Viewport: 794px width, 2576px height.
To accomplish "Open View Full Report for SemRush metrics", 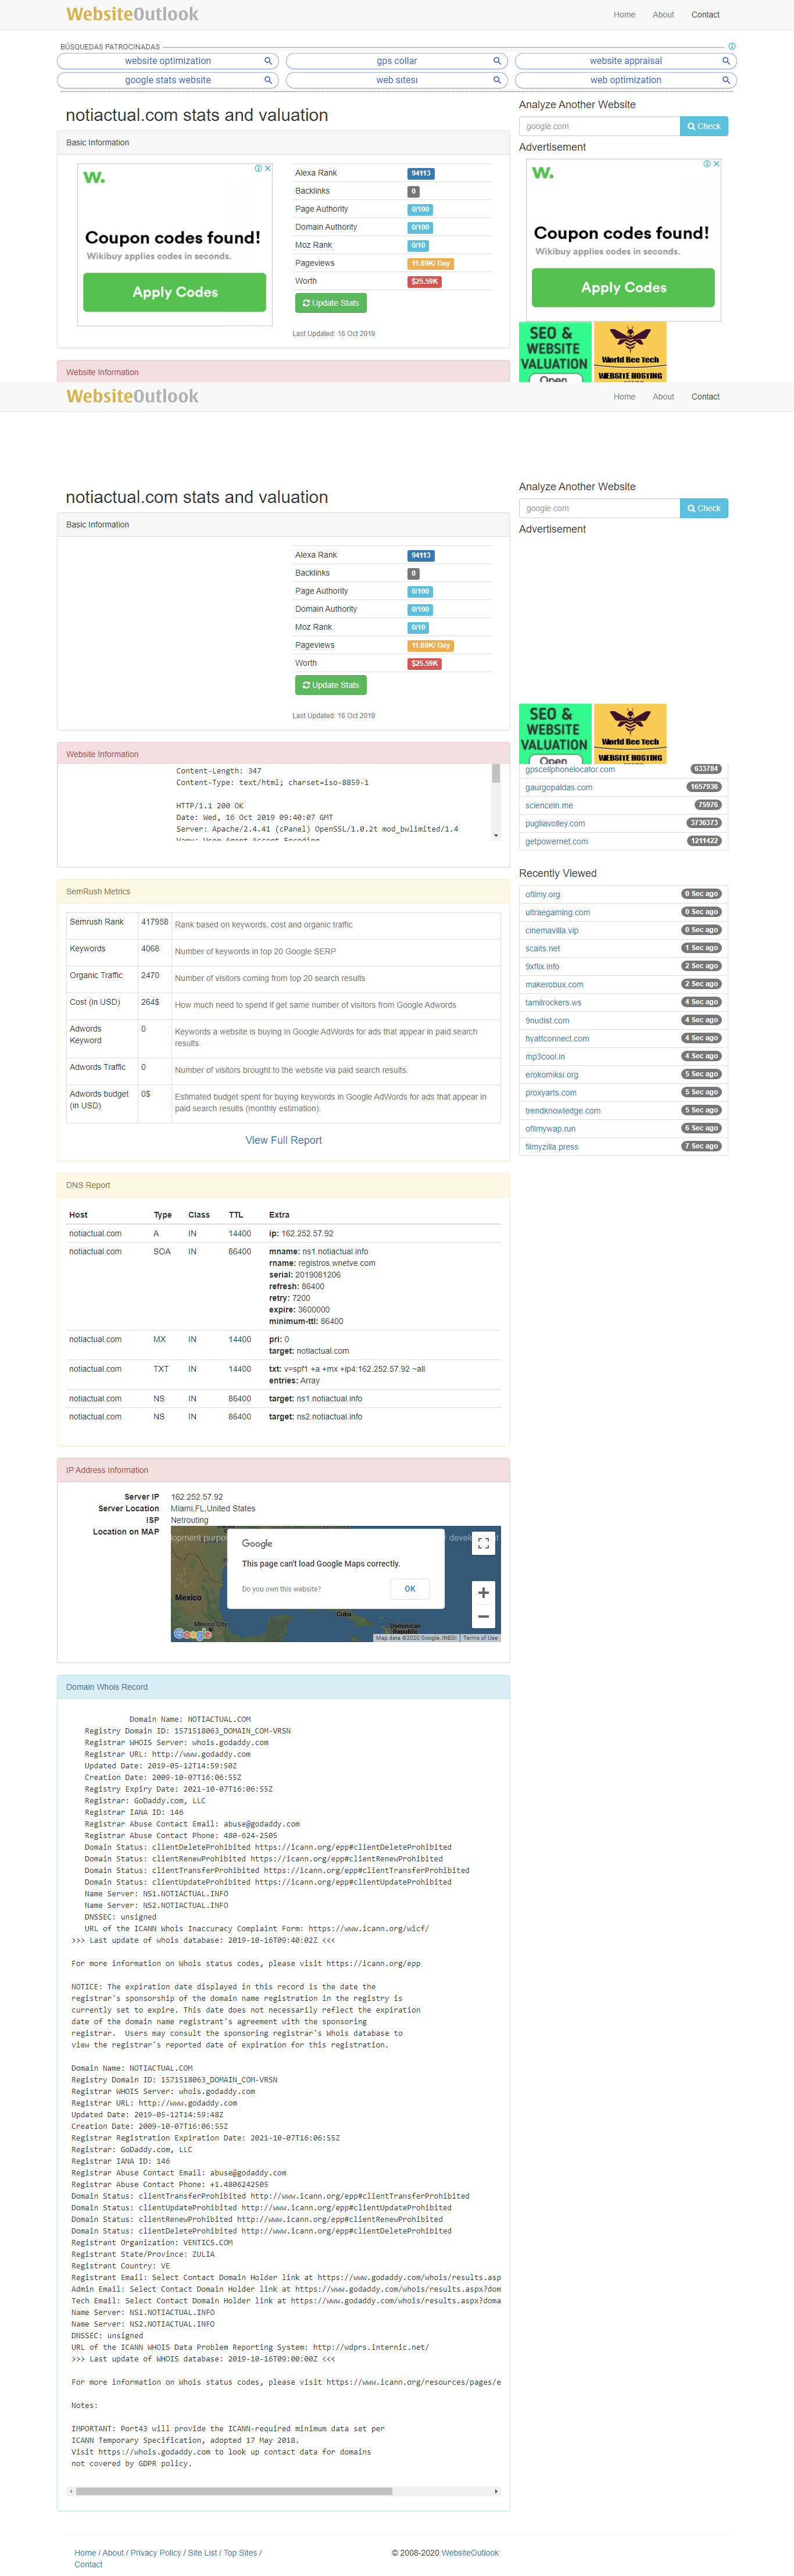I will (284, 1140).
